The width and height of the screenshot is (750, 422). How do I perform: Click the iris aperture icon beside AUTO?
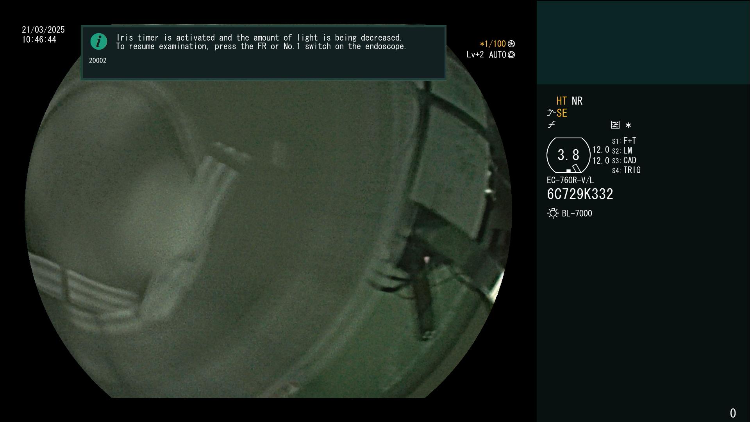point(511,55)
